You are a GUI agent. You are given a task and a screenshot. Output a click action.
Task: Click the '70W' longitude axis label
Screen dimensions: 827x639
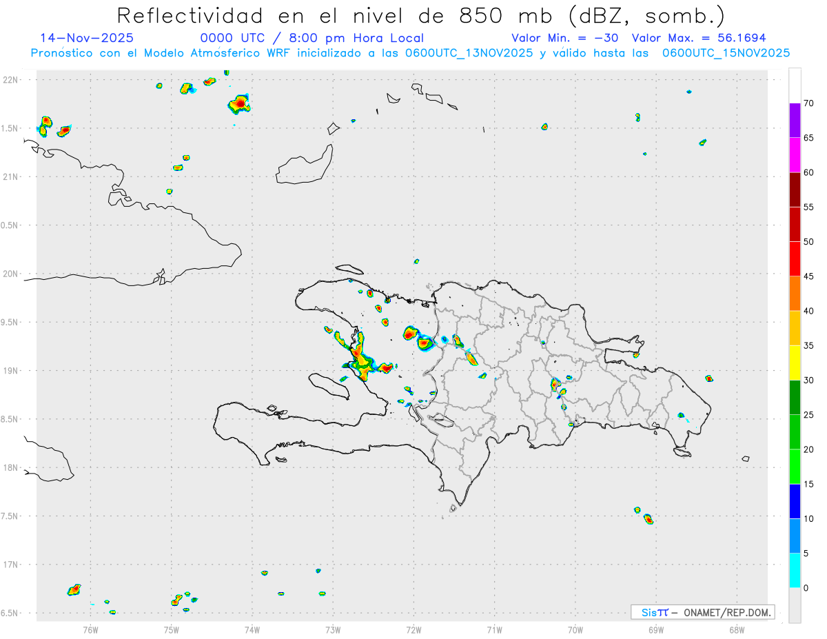pos(575,629)
